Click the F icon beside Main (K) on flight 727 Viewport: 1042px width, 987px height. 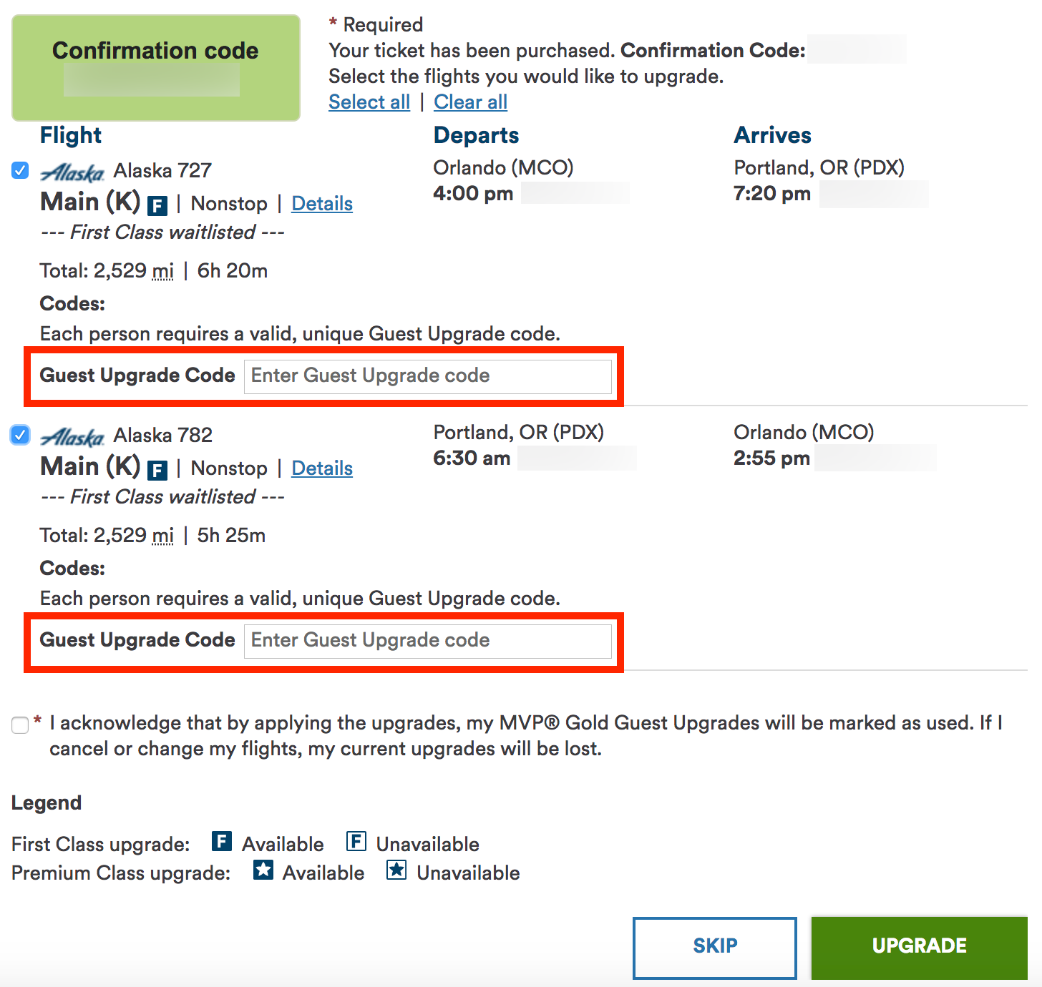tap(157, 205)
